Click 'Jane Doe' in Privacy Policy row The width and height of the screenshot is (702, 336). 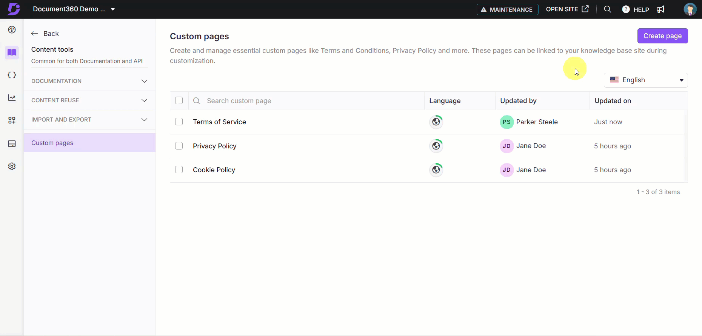(531, 146)
